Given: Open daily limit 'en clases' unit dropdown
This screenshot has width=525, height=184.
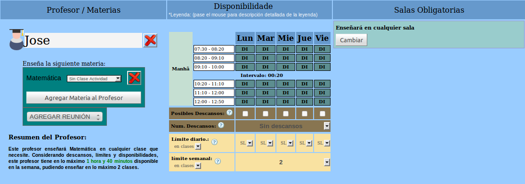Looking at the screenshot, I should 187,146.
